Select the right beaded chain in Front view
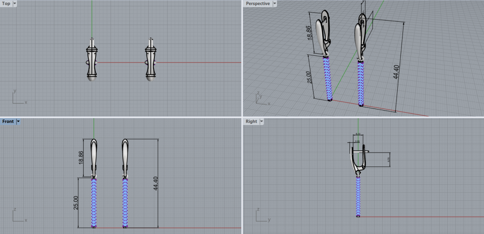The width and height of the screenshot is (484, 234). coord(125,203)
